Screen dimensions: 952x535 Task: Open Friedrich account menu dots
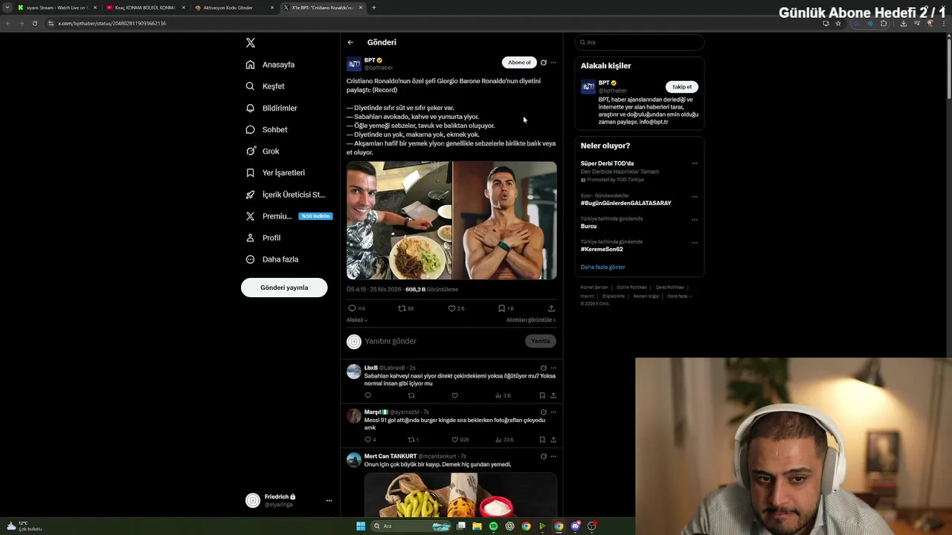pos(329,501)
